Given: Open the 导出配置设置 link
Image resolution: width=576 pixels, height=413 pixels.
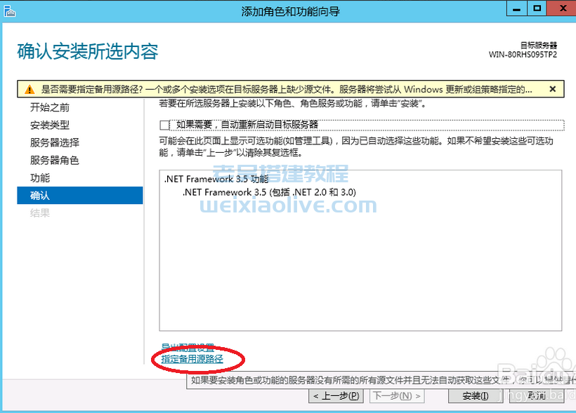Looking at the screenshot, I should [188, 348].
